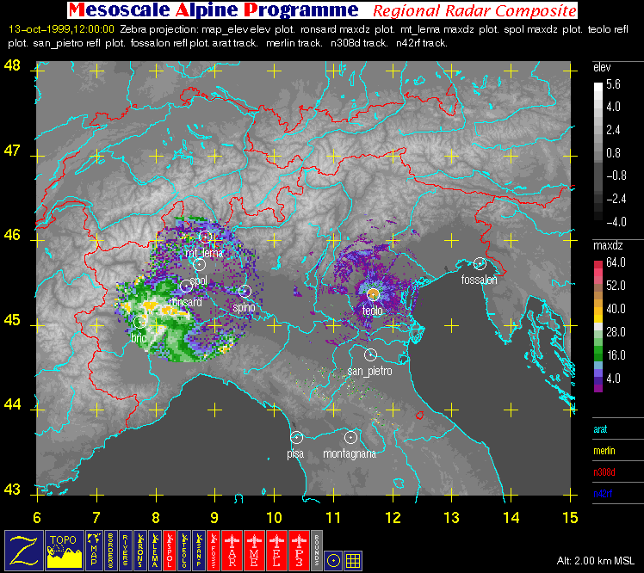Click the arat track legend label
Screen dimensions: 644x573
pos(602,428)
